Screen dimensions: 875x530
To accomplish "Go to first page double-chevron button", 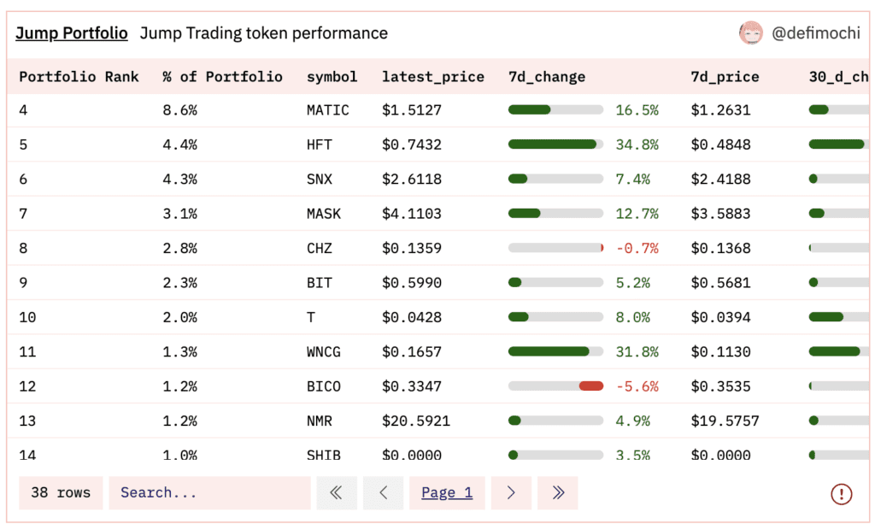I will [x=337, y=492].
